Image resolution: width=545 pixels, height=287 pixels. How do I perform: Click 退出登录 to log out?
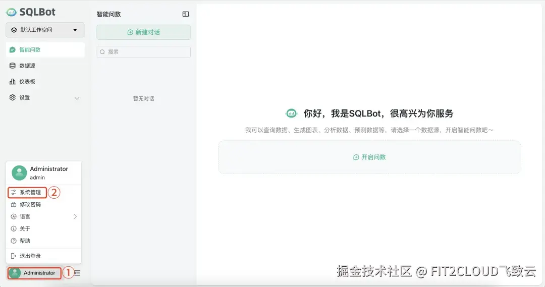click(x=43, y=256)
